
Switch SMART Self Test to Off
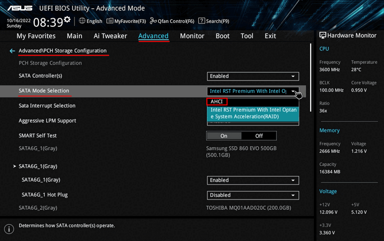(259, 136)
